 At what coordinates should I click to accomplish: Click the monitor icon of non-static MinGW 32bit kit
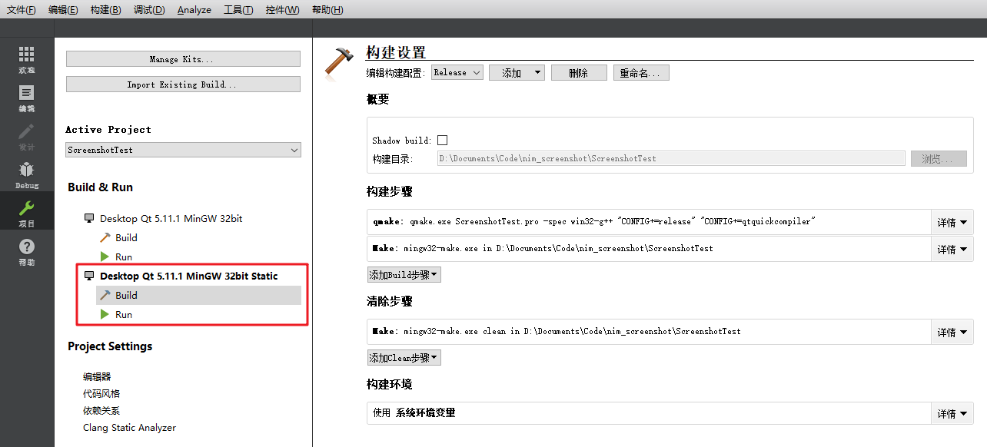(x=89, y=218)
